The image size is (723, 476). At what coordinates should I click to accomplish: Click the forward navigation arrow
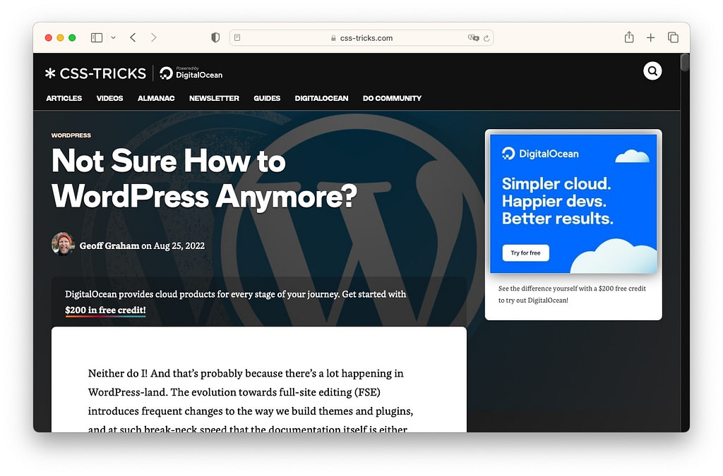pyautogui.click(x=154, y=37)
